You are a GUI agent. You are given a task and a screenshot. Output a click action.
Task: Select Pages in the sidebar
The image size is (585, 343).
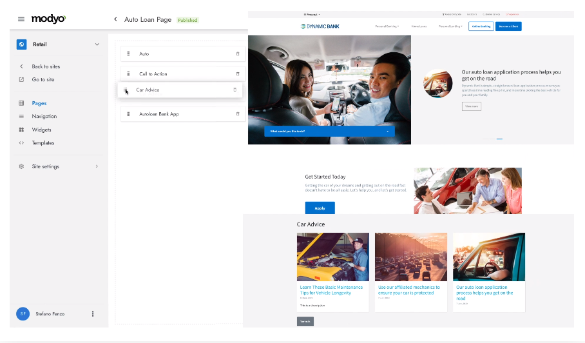coord(39,103)
